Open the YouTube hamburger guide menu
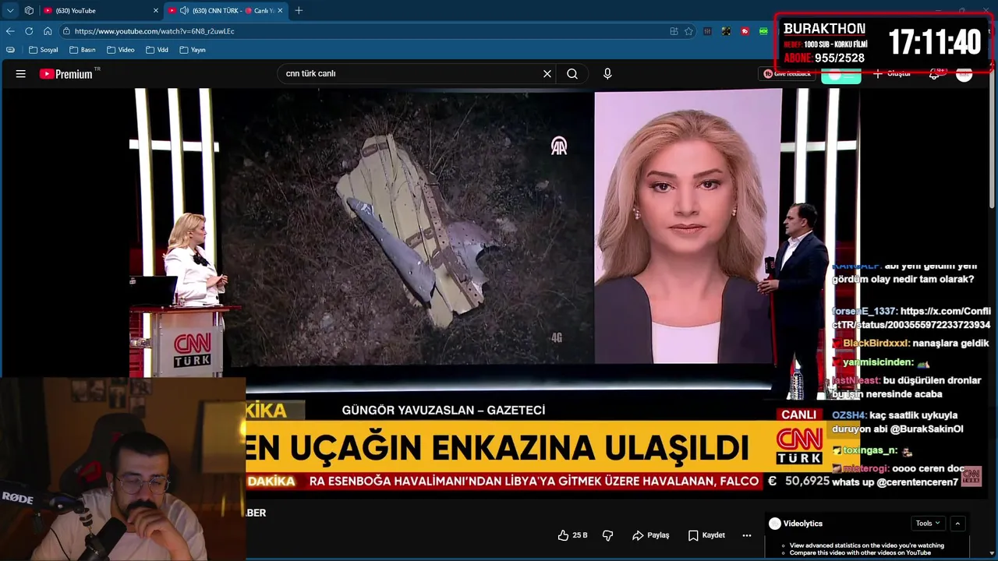998x561 pixels. [21, 74]
